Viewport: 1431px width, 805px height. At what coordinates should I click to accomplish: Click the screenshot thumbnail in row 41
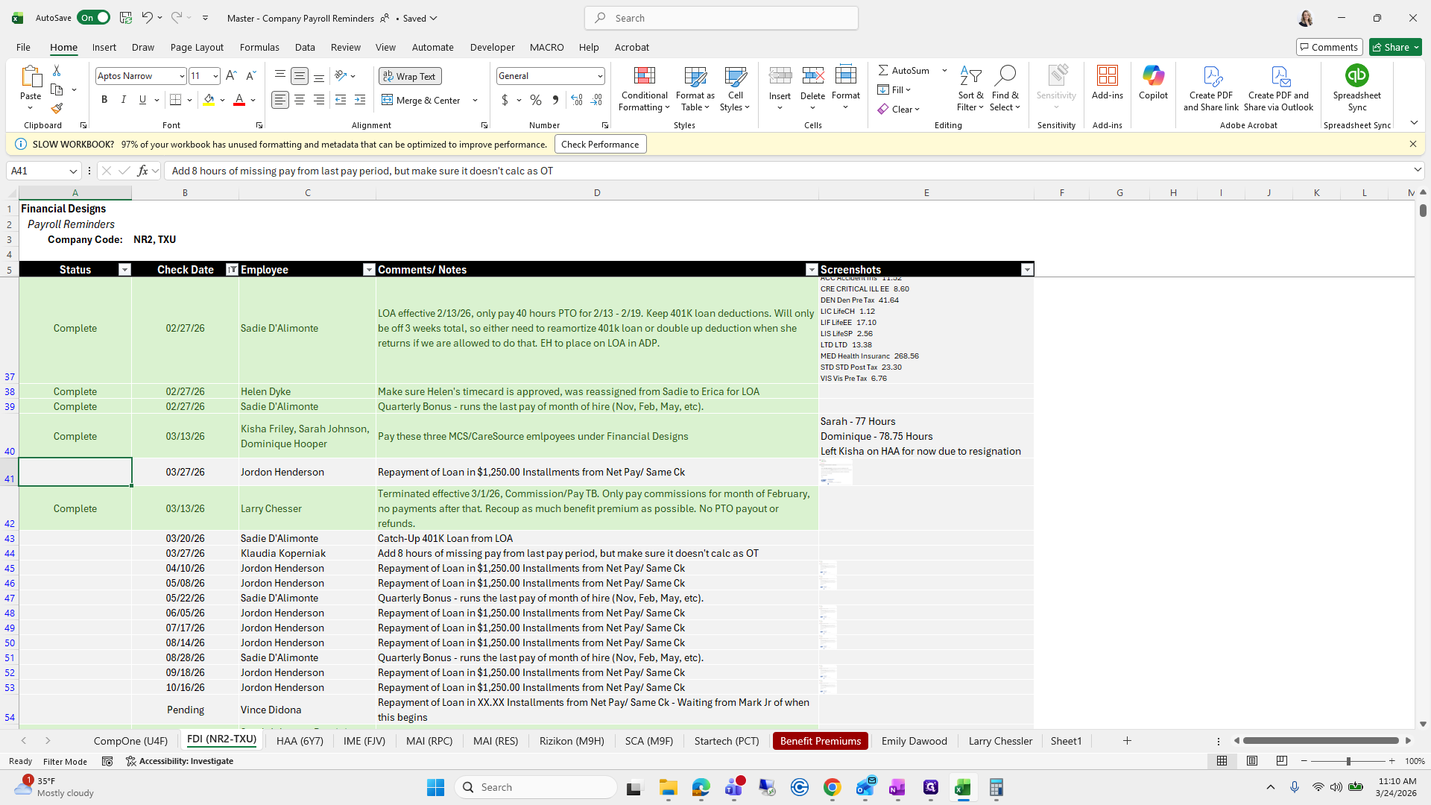tap(835, 472)
